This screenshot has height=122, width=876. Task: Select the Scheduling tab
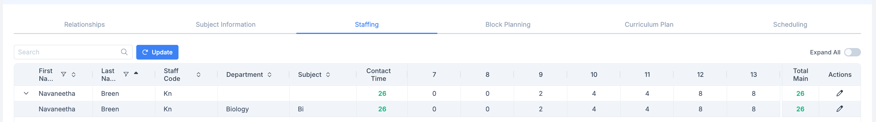click(789, 25)
